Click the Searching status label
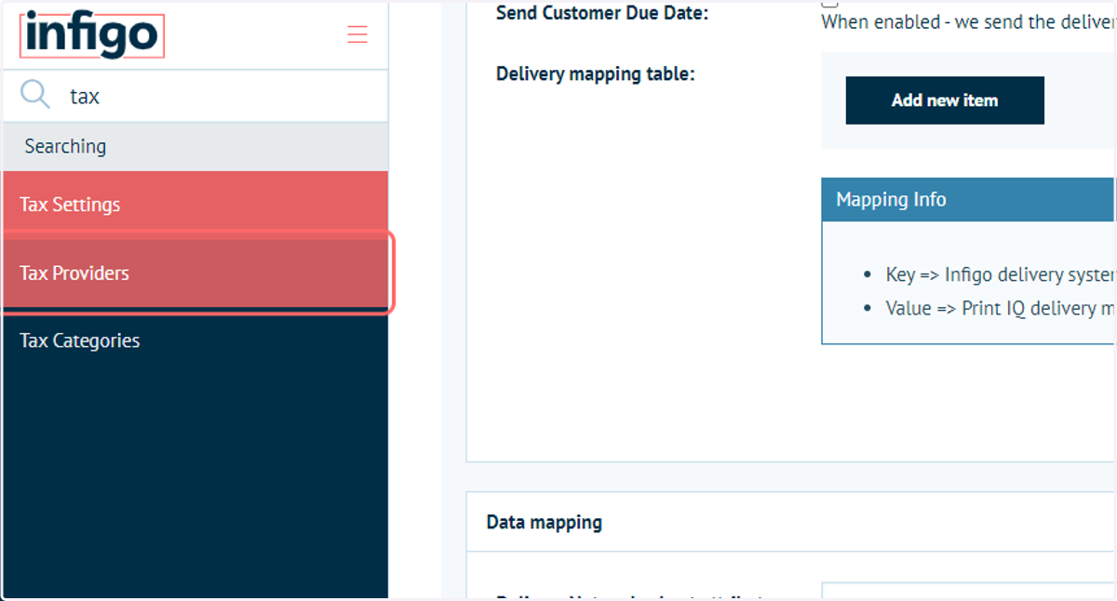Screen dimensions: 1117x601 point(65,146)
